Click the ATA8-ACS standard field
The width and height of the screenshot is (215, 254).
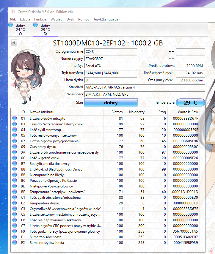[x=145, y=87]
